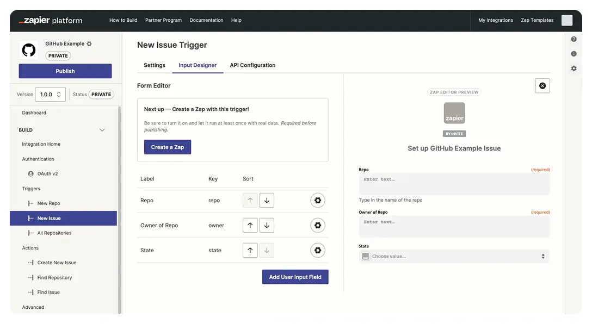Click the 'owner' key cell
The height and width of the screenshot is (324, 592).
(217, 226)
